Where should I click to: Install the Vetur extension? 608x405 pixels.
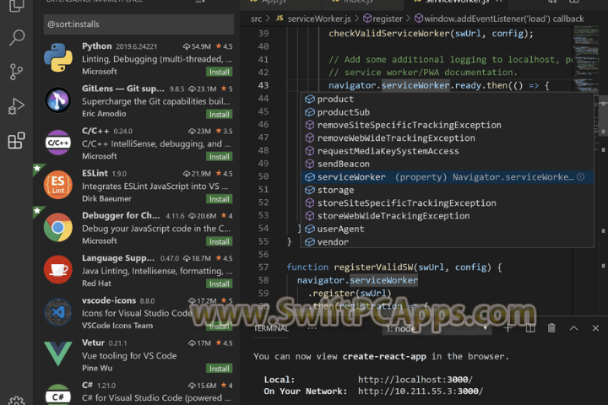coord(219,369)
